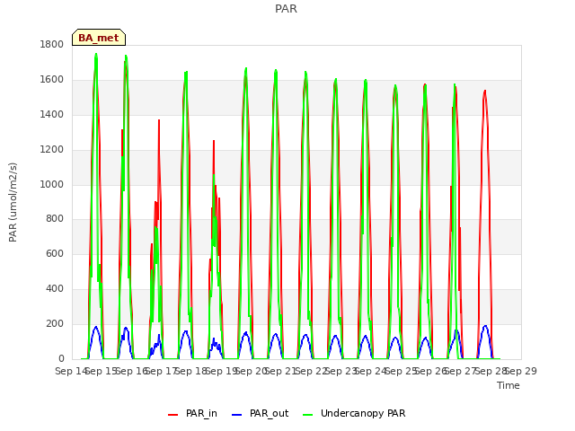This screenshot has width=575, height=431.
Task: Click the 600 y-axis tick label
Action: [55, 253]
